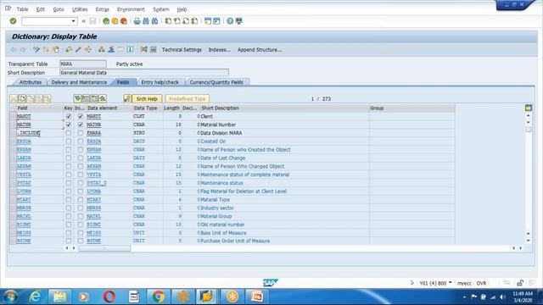This screenshot has width=543, height=305.
Task: Click the Copy row icon above Field column
Action: [x=22, y=98]
